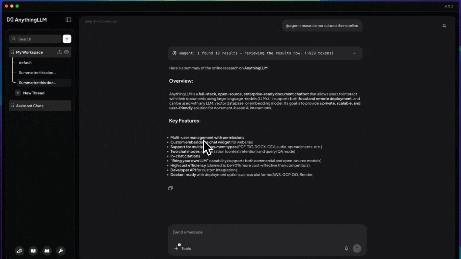
Task: Open the upload documents icon for My Workspace
Action: point(60,52)
